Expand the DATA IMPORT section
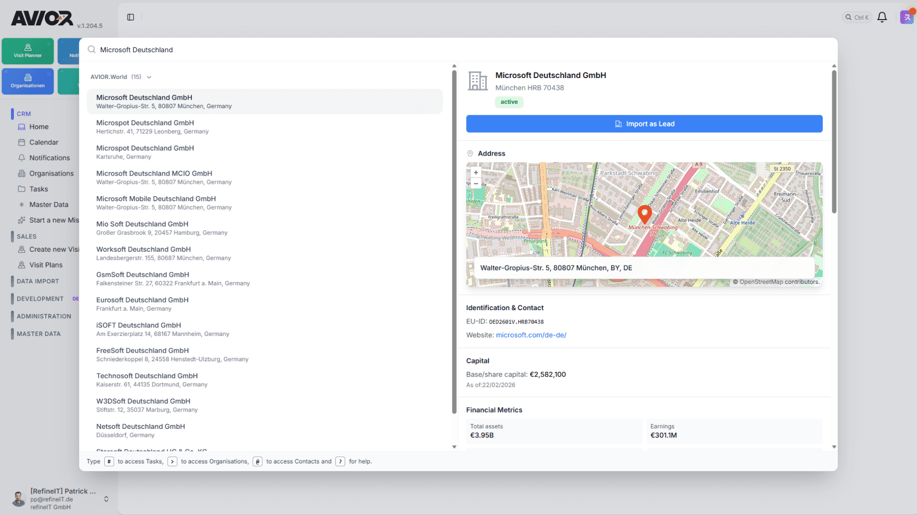Viewport: 917px width, 515px height. point(38,281)
